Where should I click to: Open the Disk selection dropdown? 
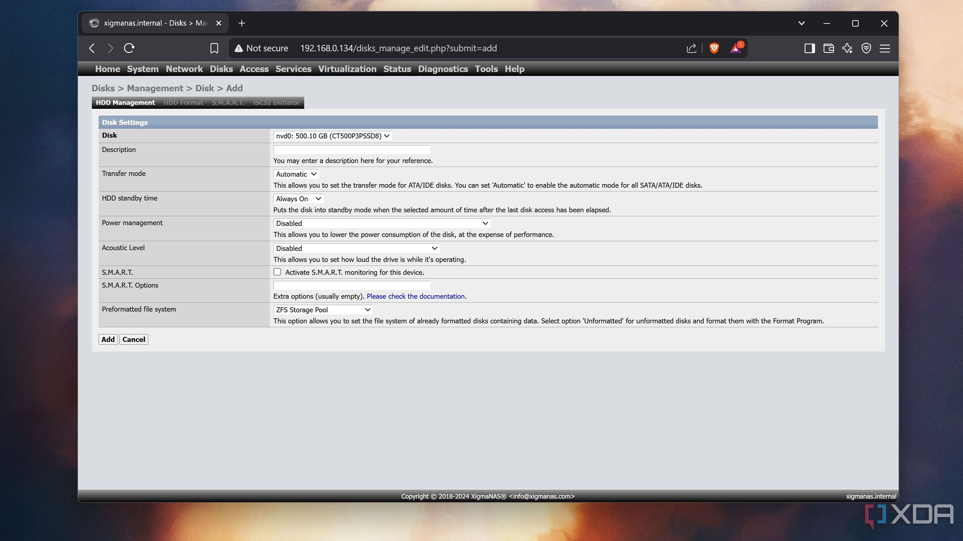click(x=333, y=136)
